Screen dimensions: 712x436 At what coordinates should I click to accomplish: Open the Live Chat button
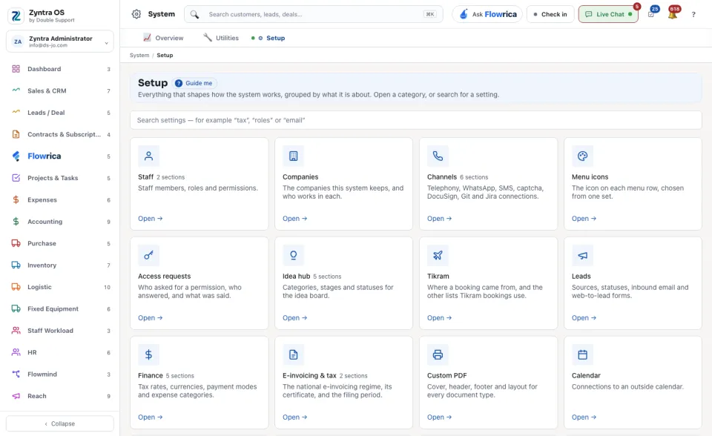pos(608,14)
